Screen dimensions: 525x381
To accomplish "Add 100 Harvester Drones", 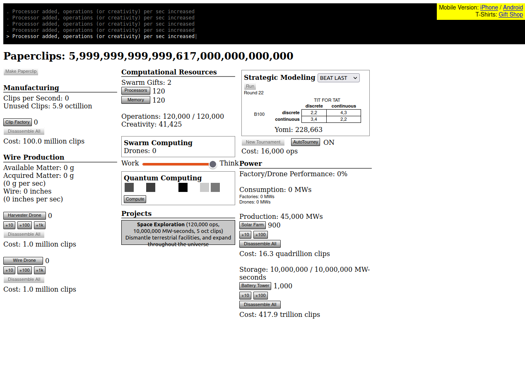I will (x=24, y=225).
